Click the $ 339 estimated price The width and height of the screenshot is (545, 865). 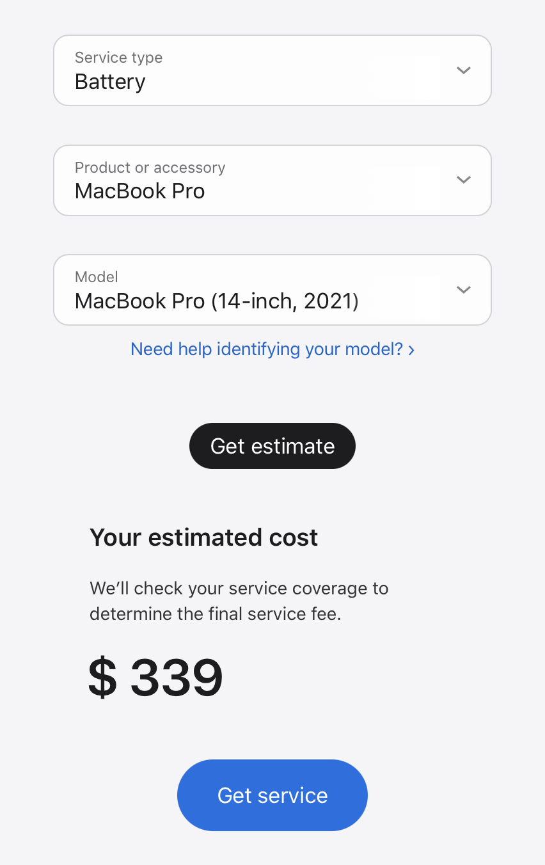155,678
